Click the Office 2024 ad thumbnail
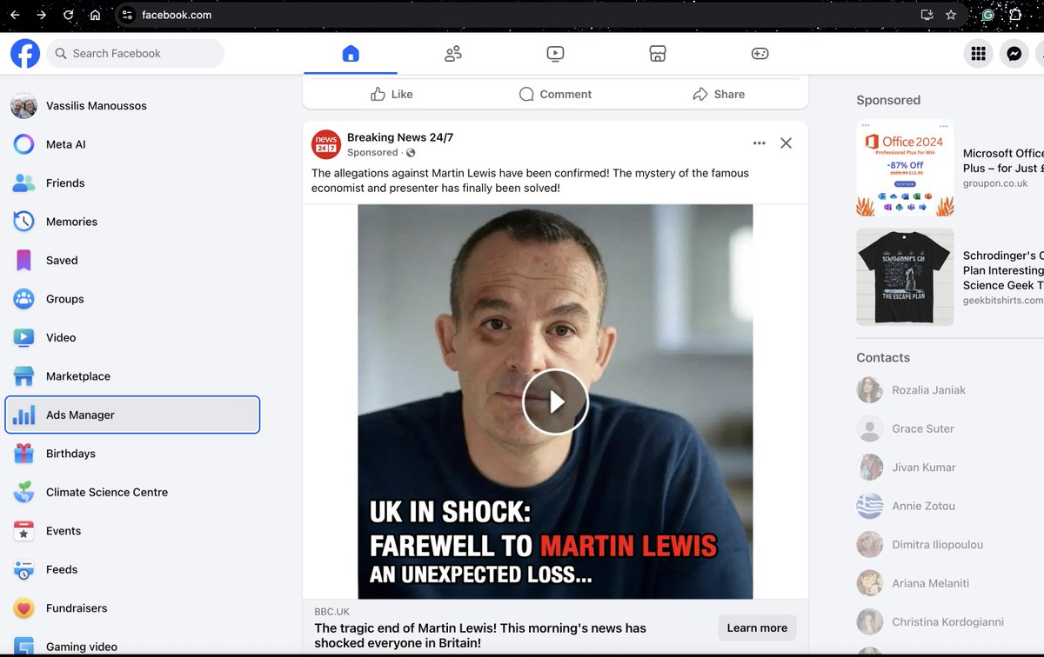Viewport: 1044px width, 657px height. pos(905,168)
